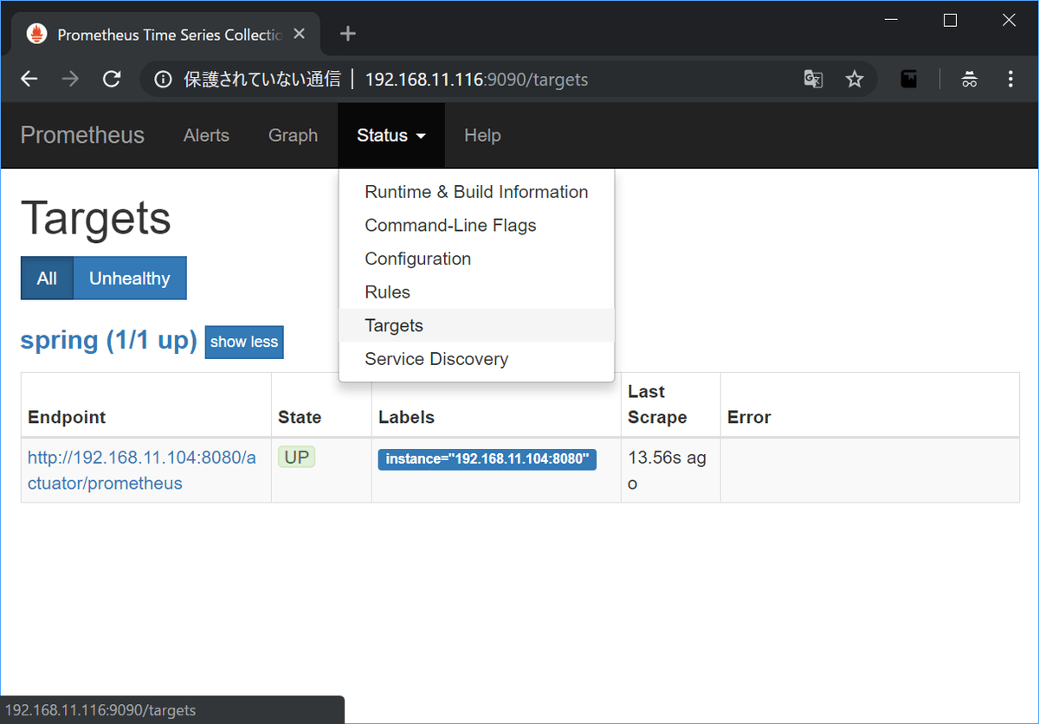
Task: Click the browser back arrow
Action: pos(29,80)
